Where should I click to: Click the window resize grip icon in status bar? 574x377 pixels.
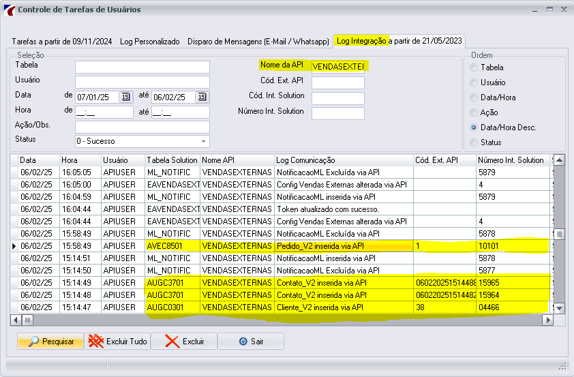coord(562,365)
